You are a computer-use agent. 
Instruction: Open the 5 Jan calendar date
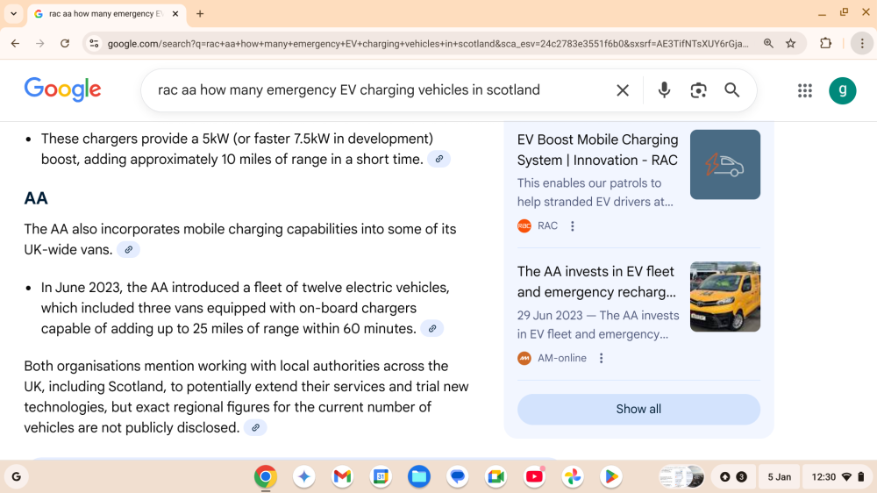tap(779, 477)
